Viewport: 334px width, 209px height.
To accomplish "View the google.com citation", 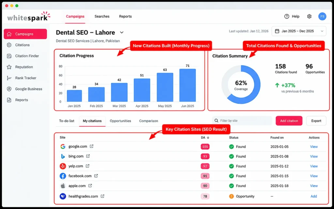I will [314, 147].
